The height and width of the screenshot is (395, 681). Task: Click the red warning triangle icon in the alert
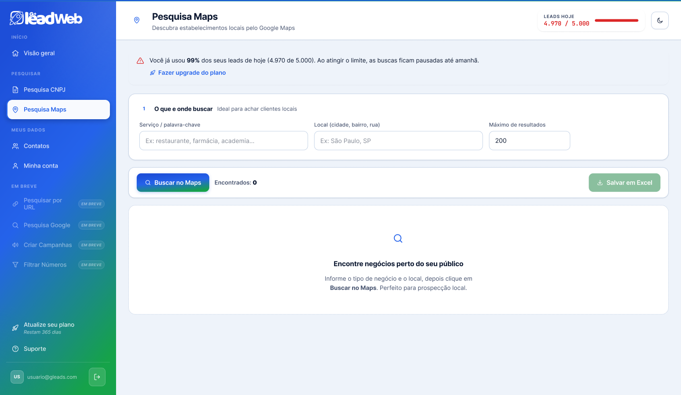[x=140, y=61]
